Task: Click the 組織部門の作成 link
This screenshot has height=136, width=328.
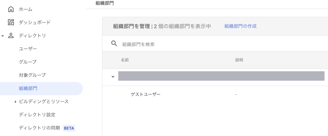Action: click(x=240, y=26)
